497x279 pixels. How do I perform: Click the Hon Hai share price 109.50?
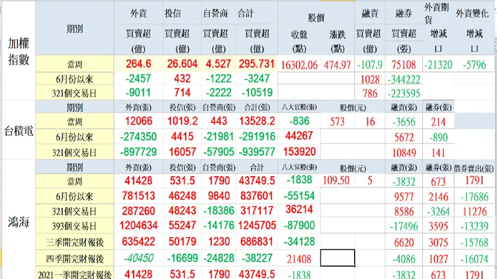click(x=336, y=180)
